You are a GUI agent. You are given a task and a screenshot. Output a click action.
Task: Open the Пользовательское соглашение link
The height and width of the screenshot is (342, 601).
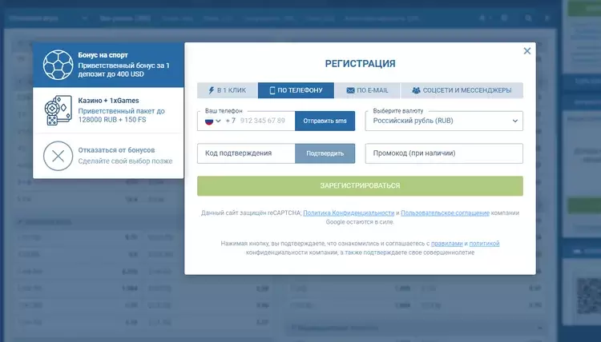tap(445, 213)
